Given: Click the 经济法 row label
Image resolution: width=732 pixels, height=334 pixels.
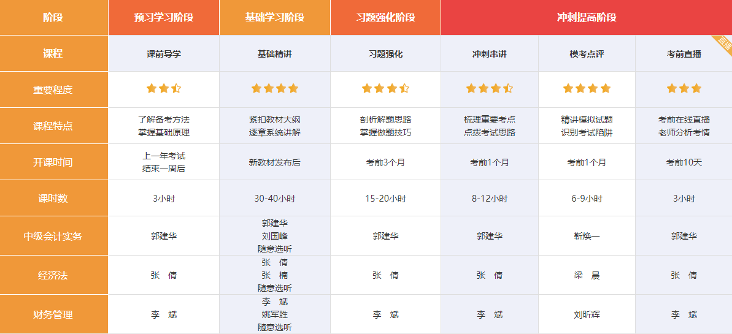Looking at the screenshot, I should (x=53, y=275).
